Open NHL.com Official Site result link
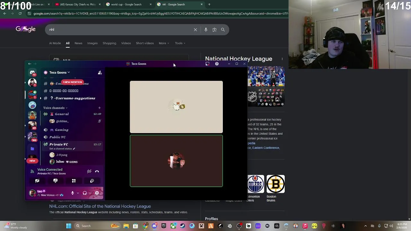 click(x=100, y=206)
